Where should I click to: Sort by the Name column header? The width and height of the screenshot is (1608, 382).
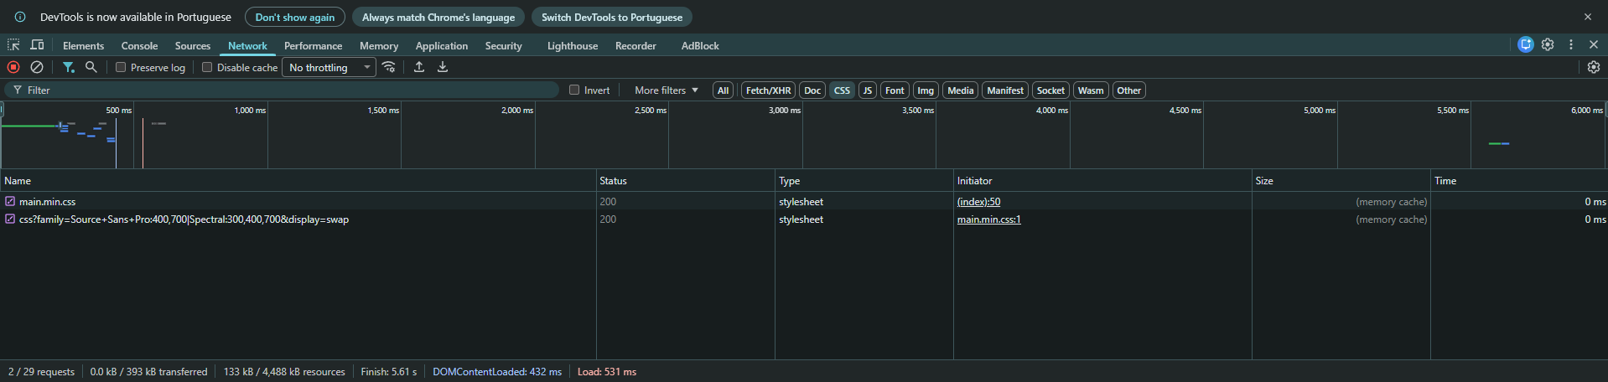click(298, 180)
